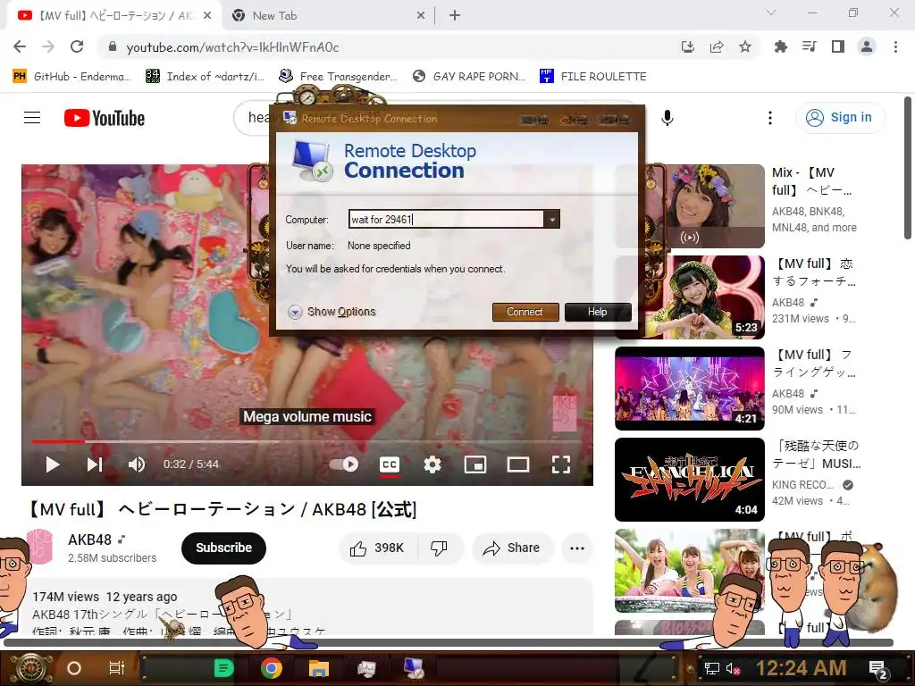Click the Connect button in Remote Desktop

(525, 312)
